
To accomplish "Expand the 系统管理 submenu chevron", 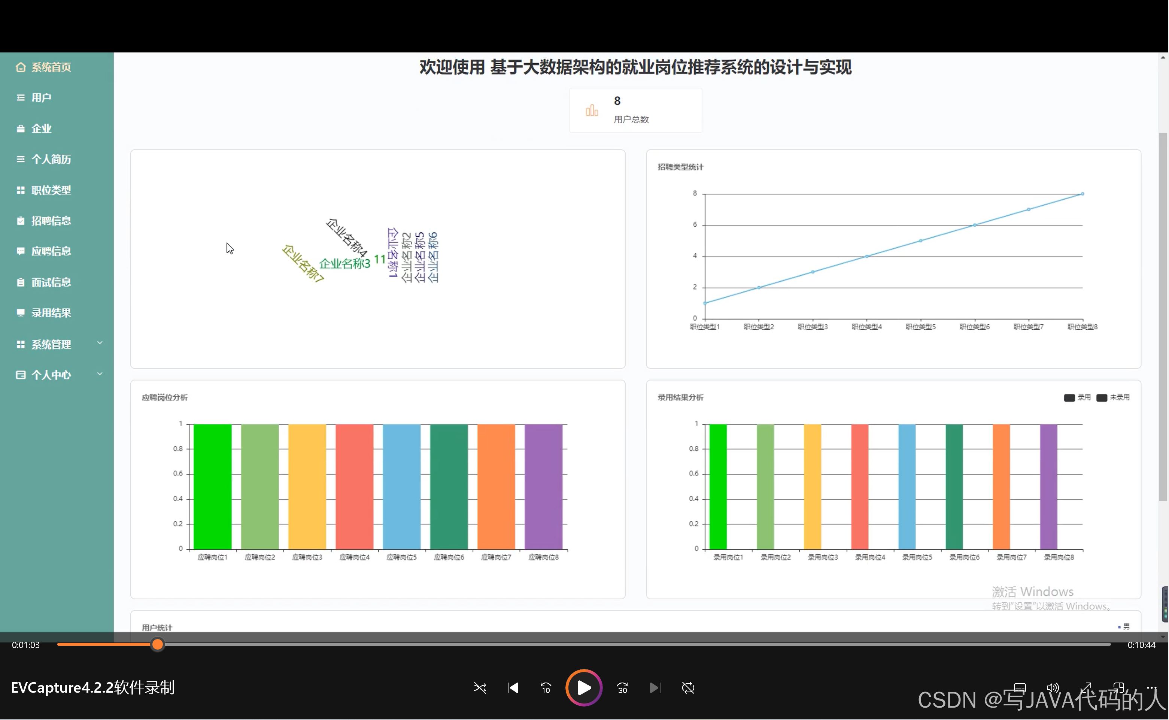I will (x=100, y=343).
